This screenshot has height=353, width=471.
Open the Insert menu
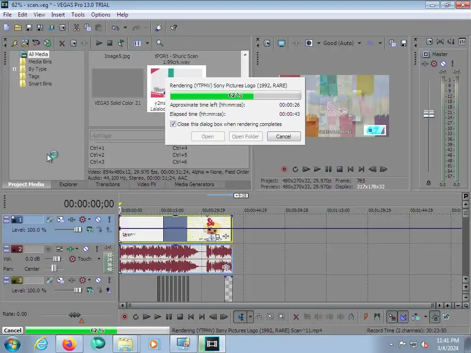[58, 15]
